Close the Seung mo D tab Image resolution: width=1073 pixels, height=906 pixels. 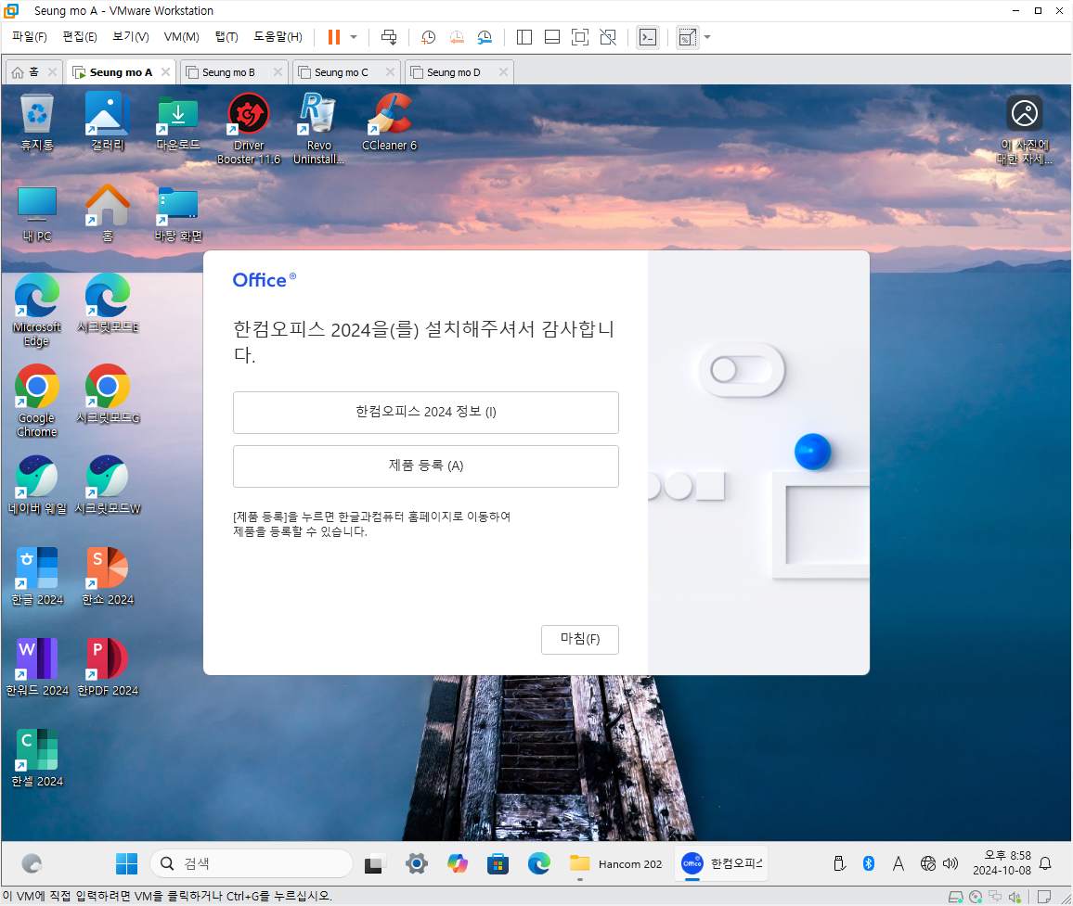click(x=504, y=71)
